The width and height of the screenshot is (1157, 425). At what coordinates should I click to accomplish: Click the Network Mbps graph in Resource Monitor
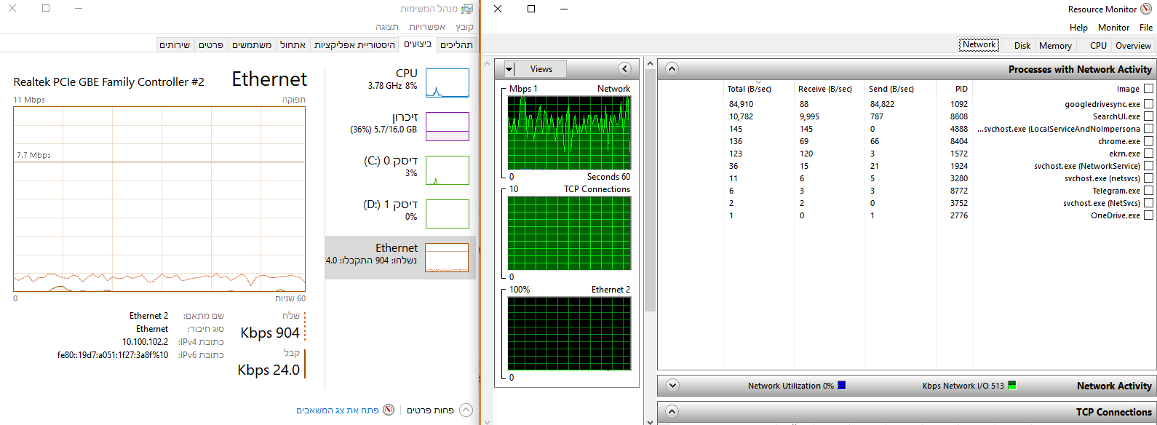point(569,132)
